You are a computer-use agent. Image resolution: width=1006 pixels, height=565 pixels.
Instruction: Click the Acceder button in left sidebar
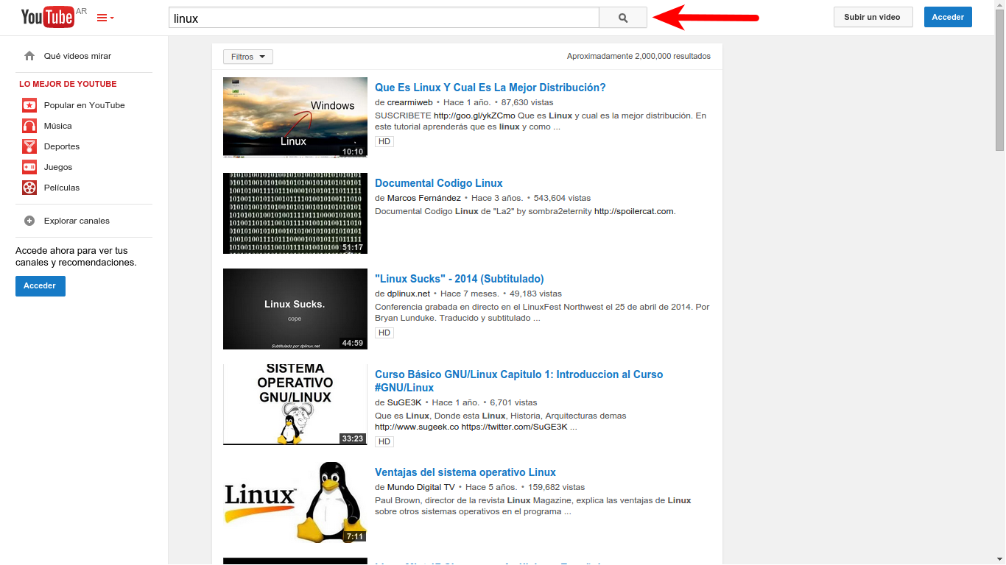[41, 286]
